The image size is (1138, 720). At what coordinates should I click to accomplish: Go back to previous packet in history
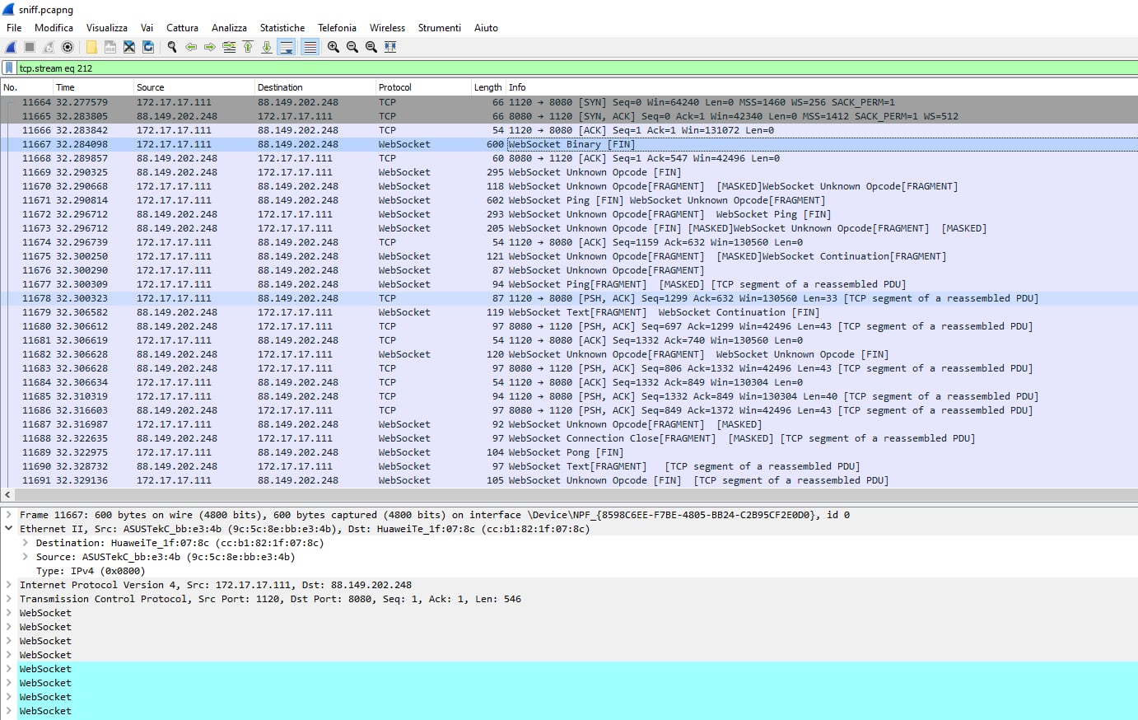coord(191,47)
